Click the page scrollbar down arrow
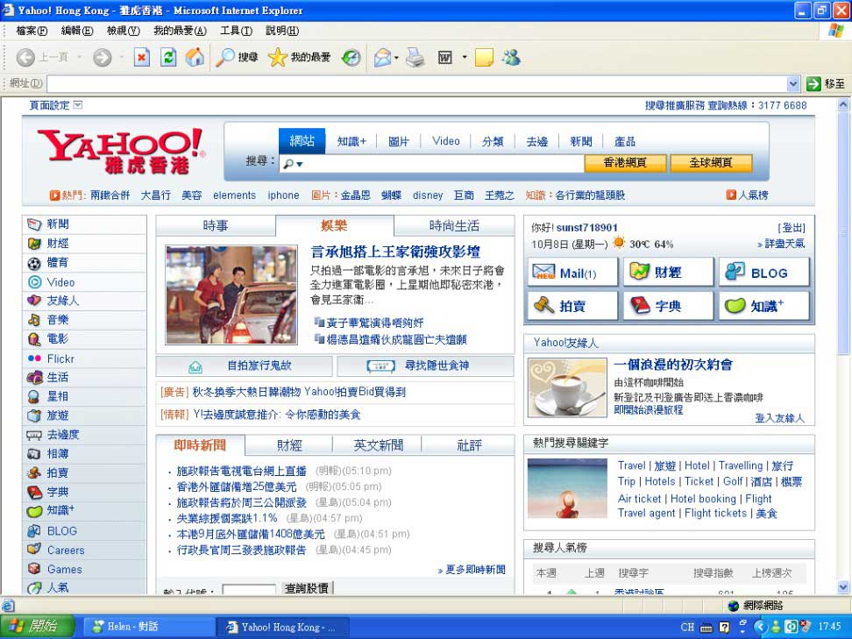The image size is (852, 639). pyautogui.click(x=842, y=586)
